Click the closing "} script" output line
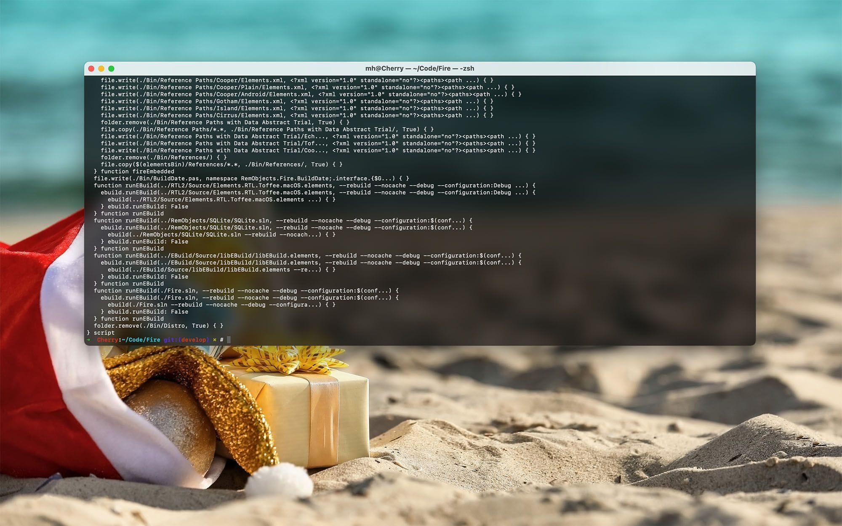Image resolution: width=842 pixels, height=526 pixels. pos(101,333)
